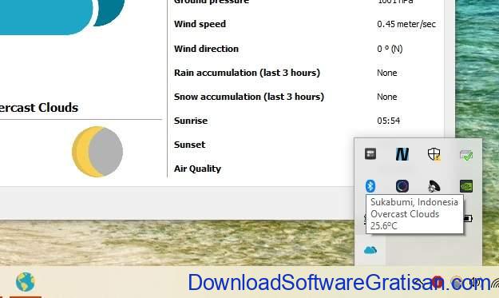This screenshot has height=298, width=499.
Task: Click the Sunset label
Action: tap(189, 145)
